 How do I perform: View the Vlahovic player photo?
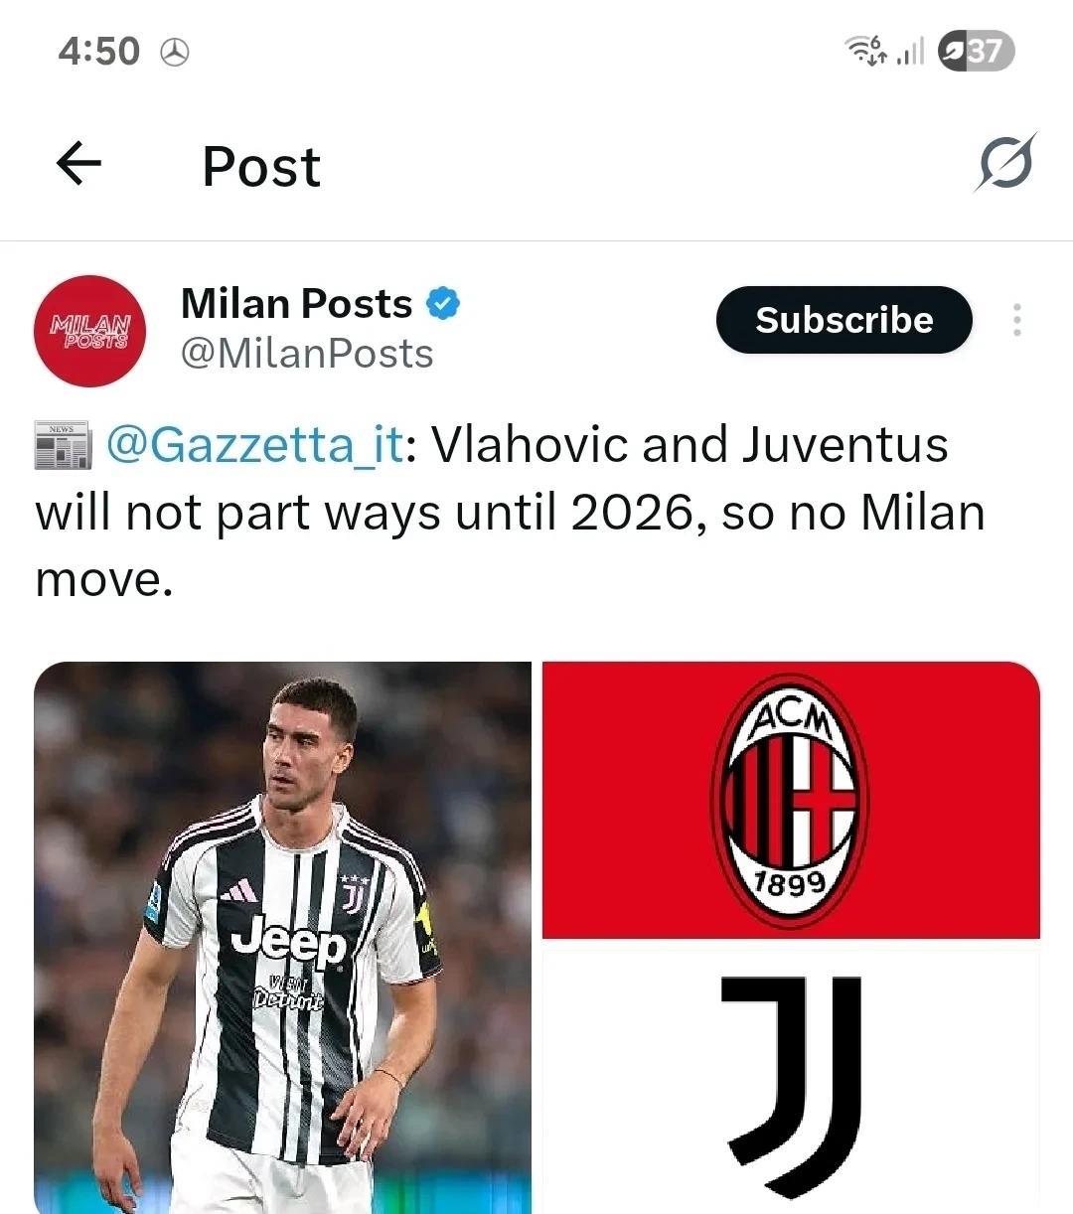tap(283, 937)
